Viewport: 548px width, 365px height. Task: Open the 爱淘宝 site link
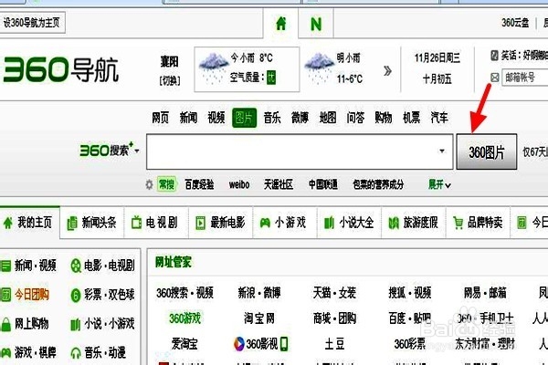click(x=184, y=344)
